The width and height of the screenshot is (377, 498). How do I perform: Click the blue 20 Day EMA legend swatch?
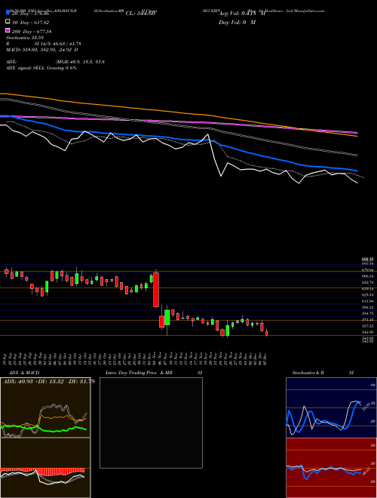[8, 12]
